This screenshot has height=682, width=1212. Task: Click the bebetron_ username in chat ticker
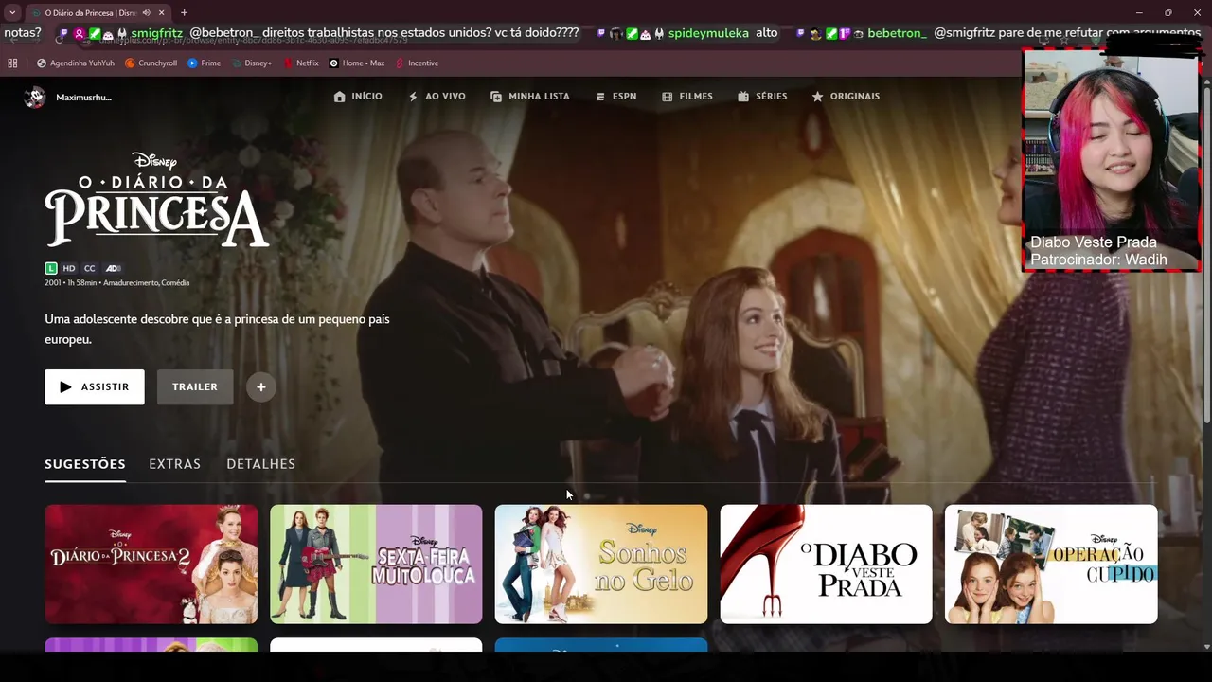[x=897, y=33]
